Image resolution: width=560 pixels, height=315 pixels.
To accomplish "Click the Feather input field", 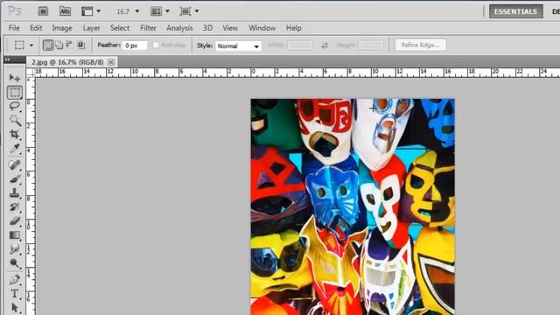I will 135,45.
